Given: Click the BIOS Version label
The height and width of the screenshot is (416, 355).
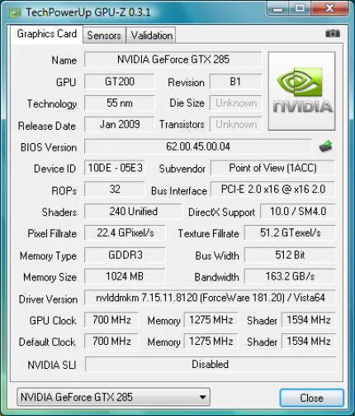Looking at the screenshot, I should click(49, 147).
